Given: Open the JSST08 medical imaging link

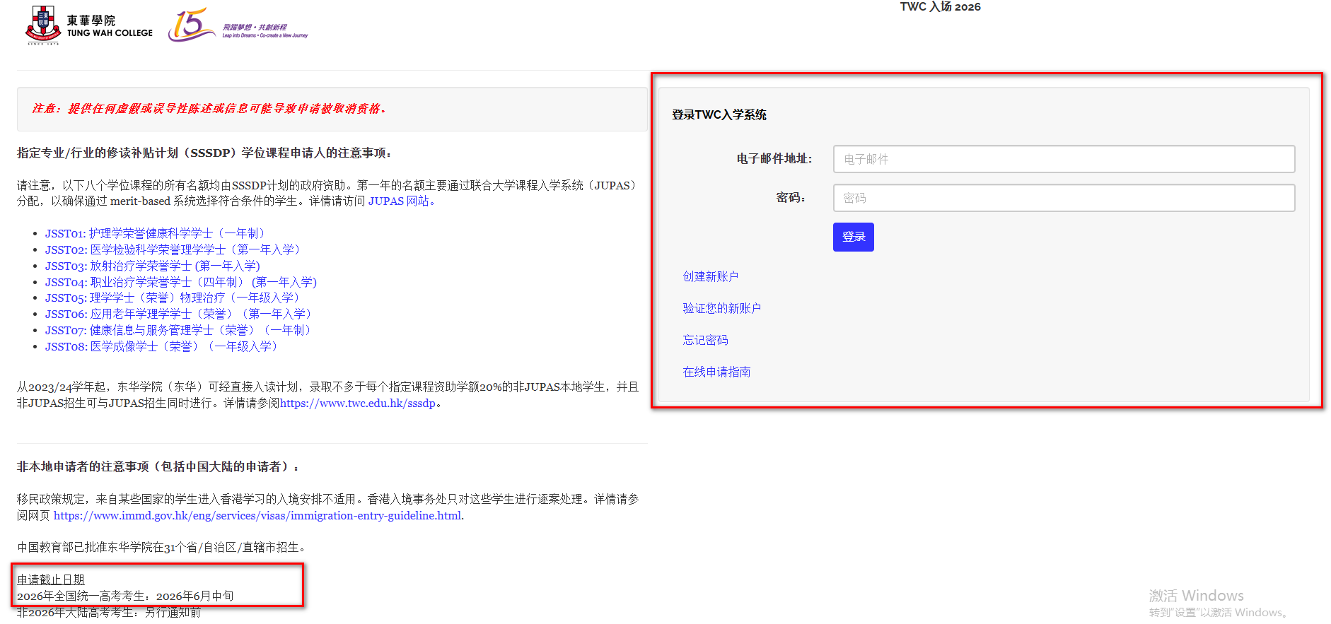Looking at the screenshot, I should pos(163,346).
